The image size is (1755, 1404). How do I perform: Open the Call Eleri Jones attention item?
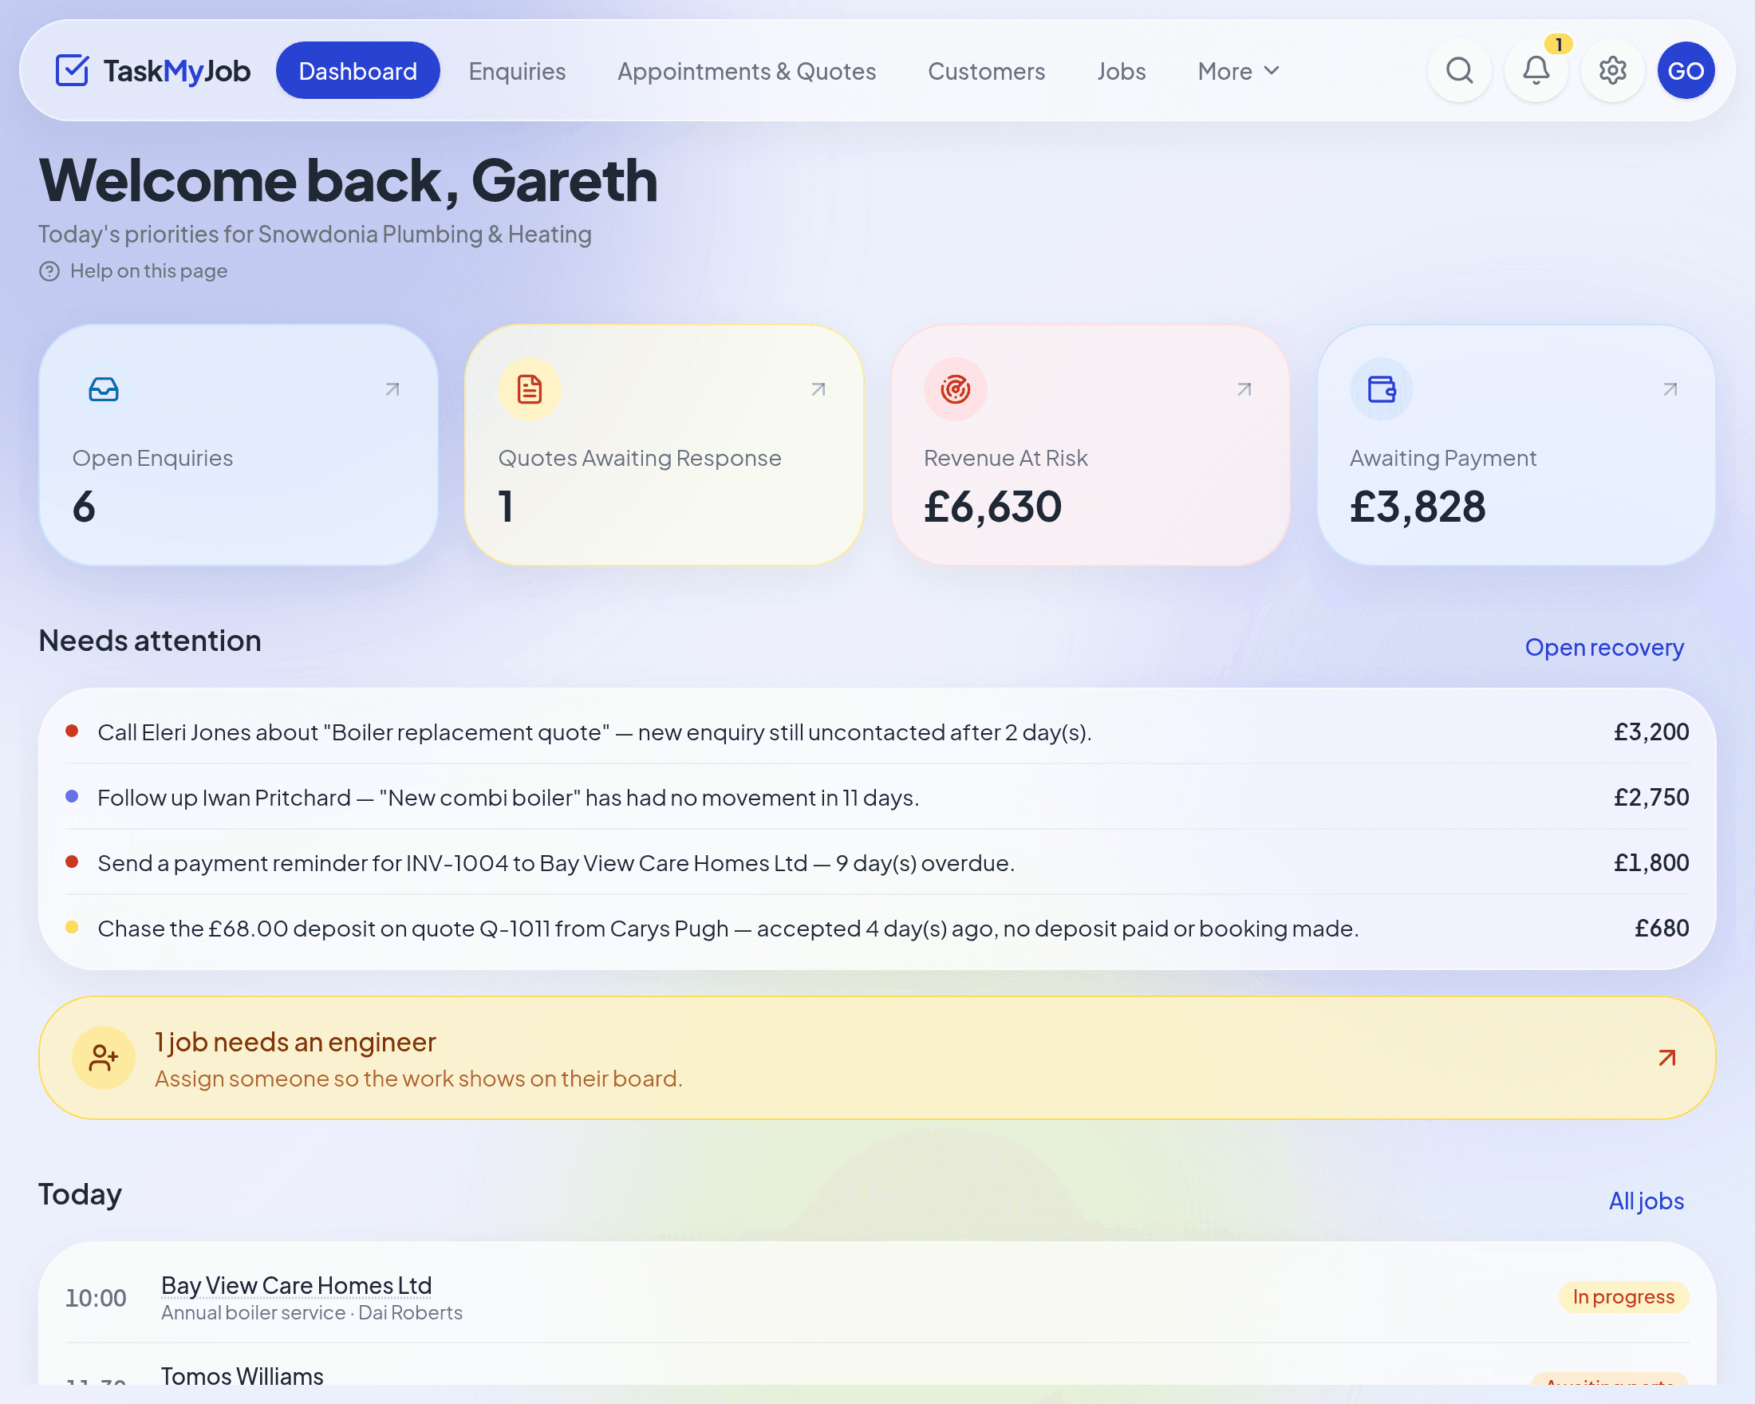pyautogui.click(x=877, y=732)
